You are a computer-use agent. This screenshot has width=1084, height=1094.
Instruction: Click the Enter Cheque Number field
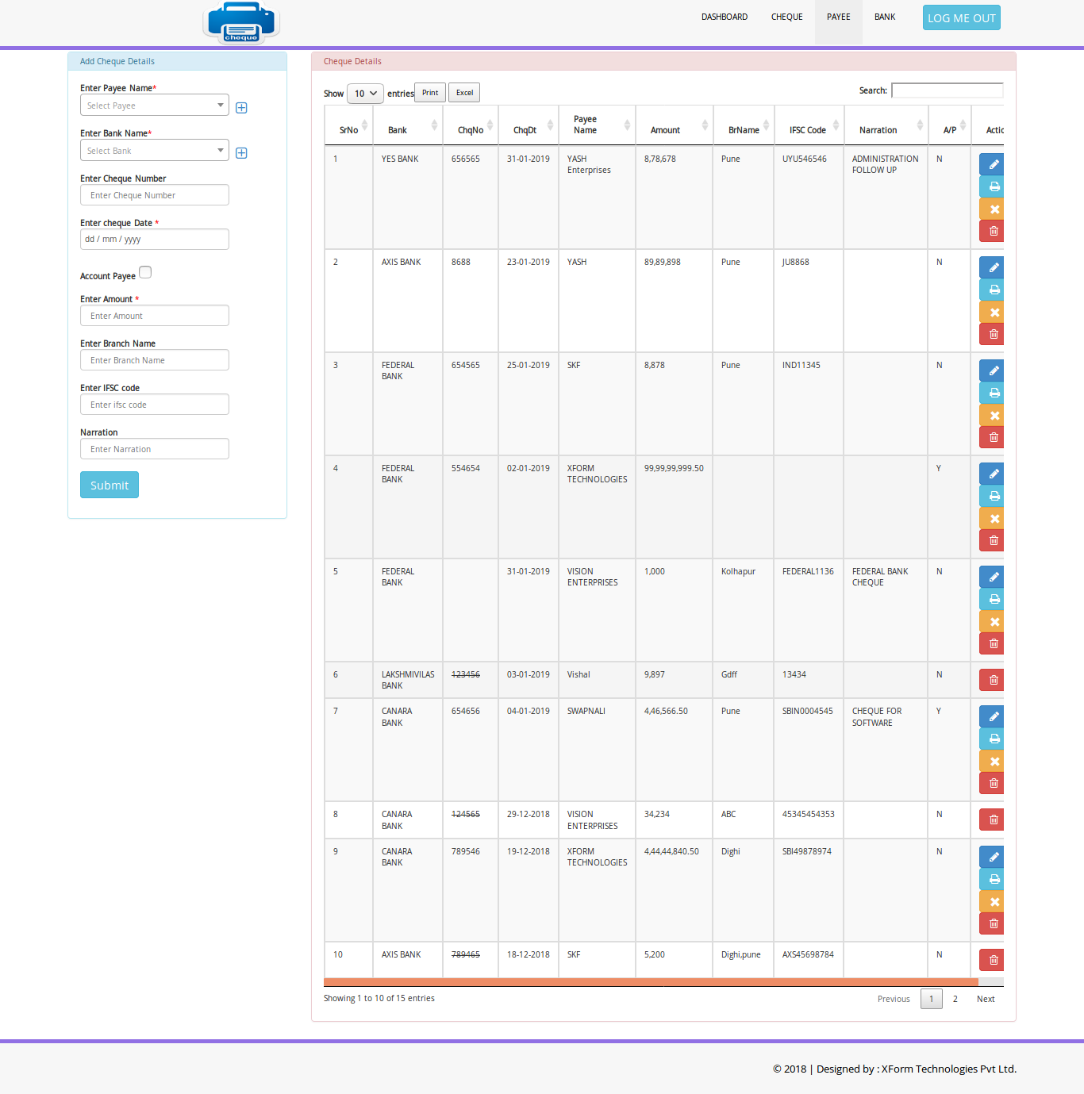pos(155,195)
